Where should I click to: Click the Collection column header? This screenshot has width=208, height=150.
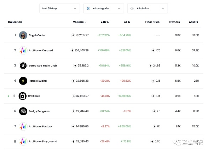tap(15, 22)
